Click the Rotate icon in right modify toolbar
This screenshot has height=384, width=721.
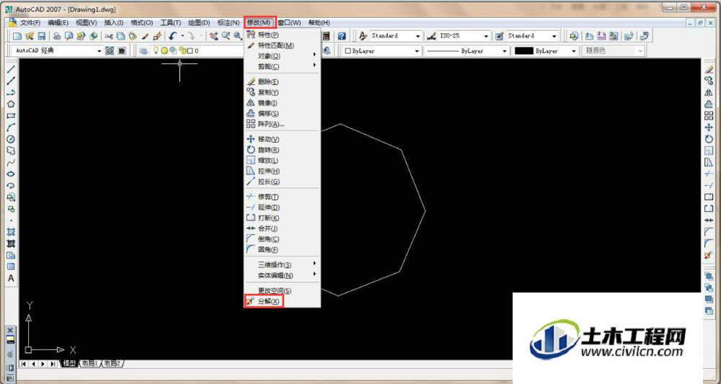709,139
